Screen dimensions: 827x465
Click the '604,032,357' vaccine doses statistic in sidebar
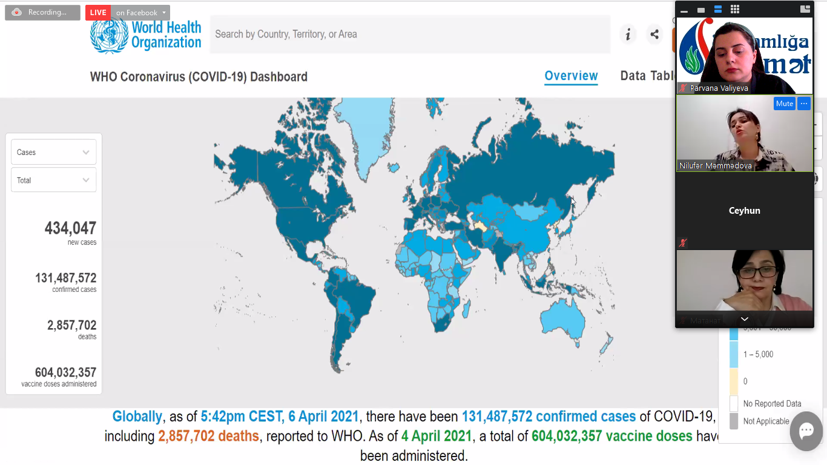(65, 372)
